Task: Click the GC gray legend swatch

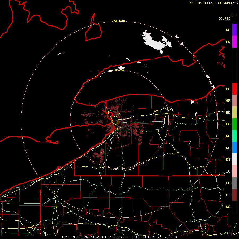Action: [x=234, y=183]
